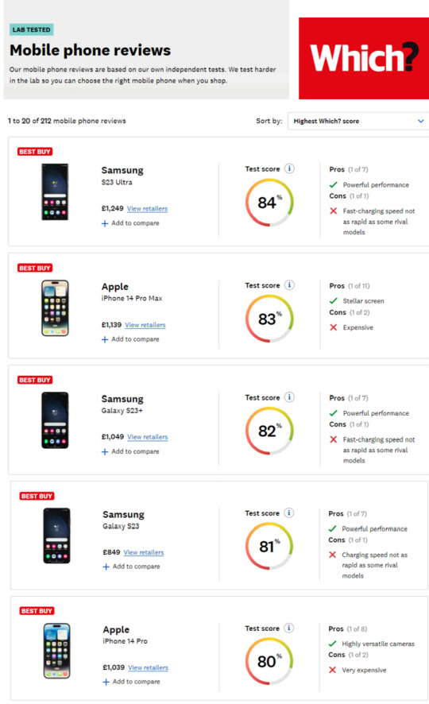429x704 pixels.
Task: Open Samsung Galaxy S23+ product title
Action: coord(122,404)
